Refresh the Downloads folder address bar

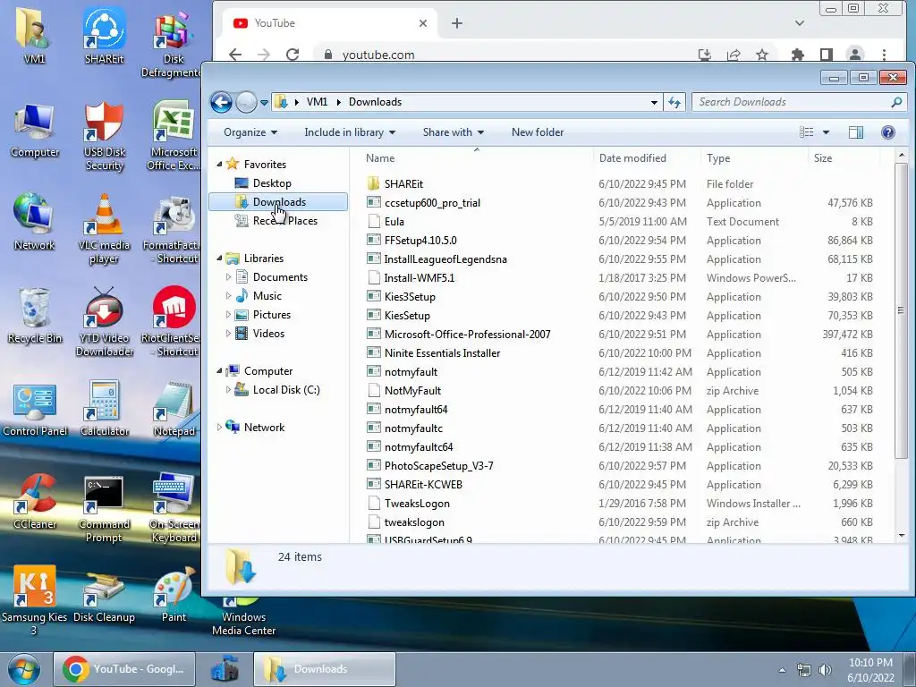pyautogui.click(x=674, y=102)
